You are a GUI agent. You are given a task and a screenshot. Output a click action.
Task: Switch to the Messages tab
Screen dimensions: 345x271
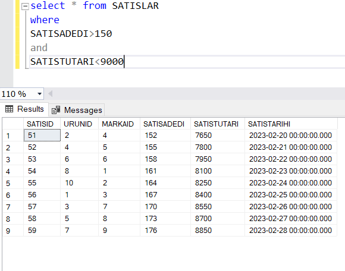pyautogui.click(x=77, y=110)
